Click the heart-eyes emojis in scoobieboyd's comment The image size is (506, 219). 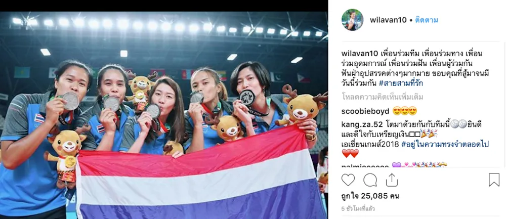405,111
